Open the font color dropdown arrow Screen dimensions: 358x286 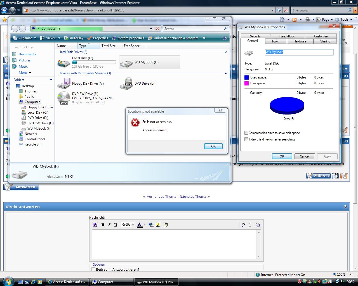[x=145, y=225]
